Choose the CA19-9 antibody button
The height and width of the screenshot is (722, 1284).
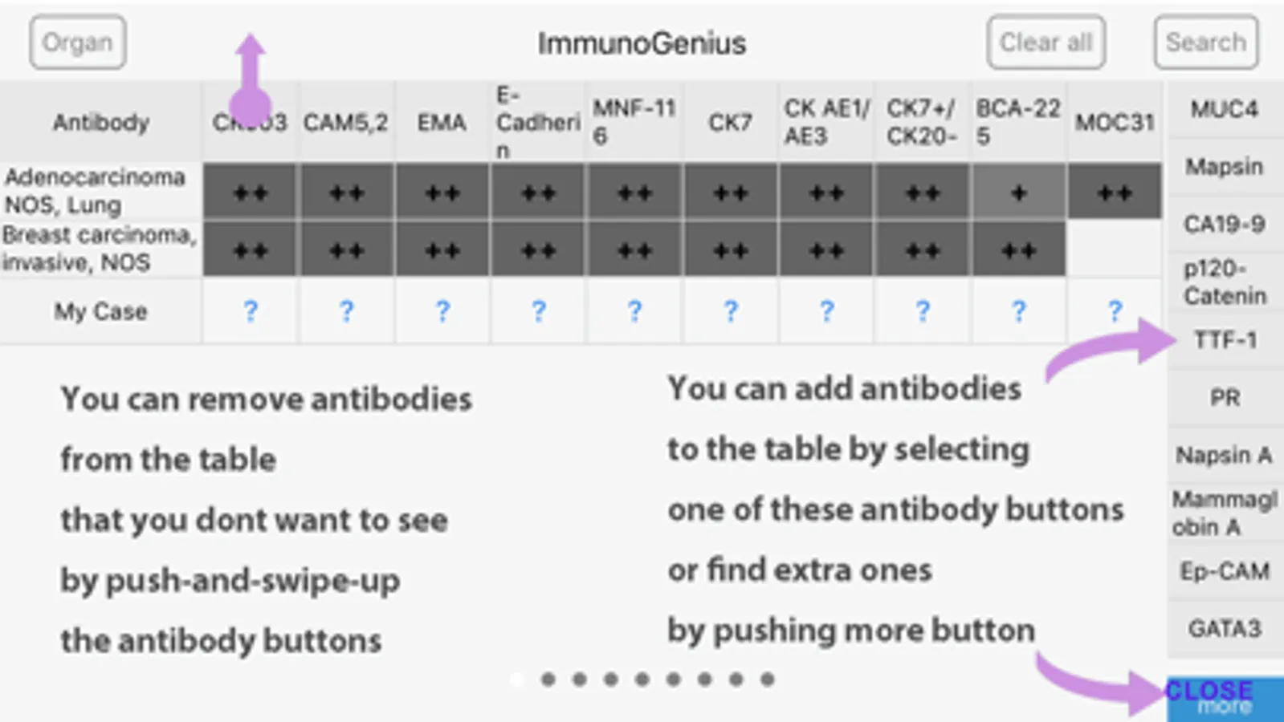(1225, 225)
